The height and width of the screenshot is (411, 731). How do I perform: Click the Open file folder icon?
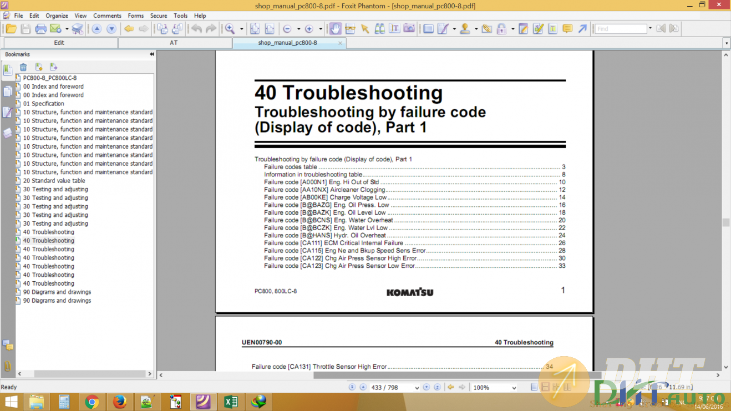pyautogui.click(x=11, y=29)
